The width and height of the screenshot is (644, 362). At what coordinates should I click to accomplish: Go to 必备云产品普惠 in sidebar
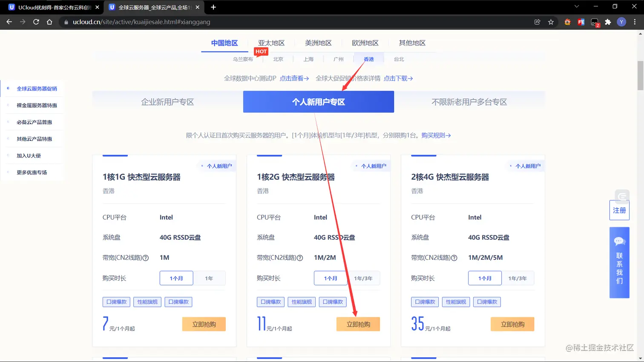[34, 122]
